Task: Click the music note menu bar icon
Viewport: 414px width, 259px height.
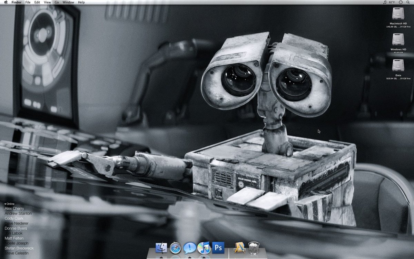Action: click(x=385, y=2)
